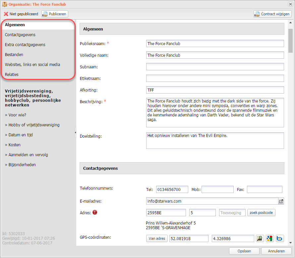Click the Afkorting field containing TFF

click(215, 90)
